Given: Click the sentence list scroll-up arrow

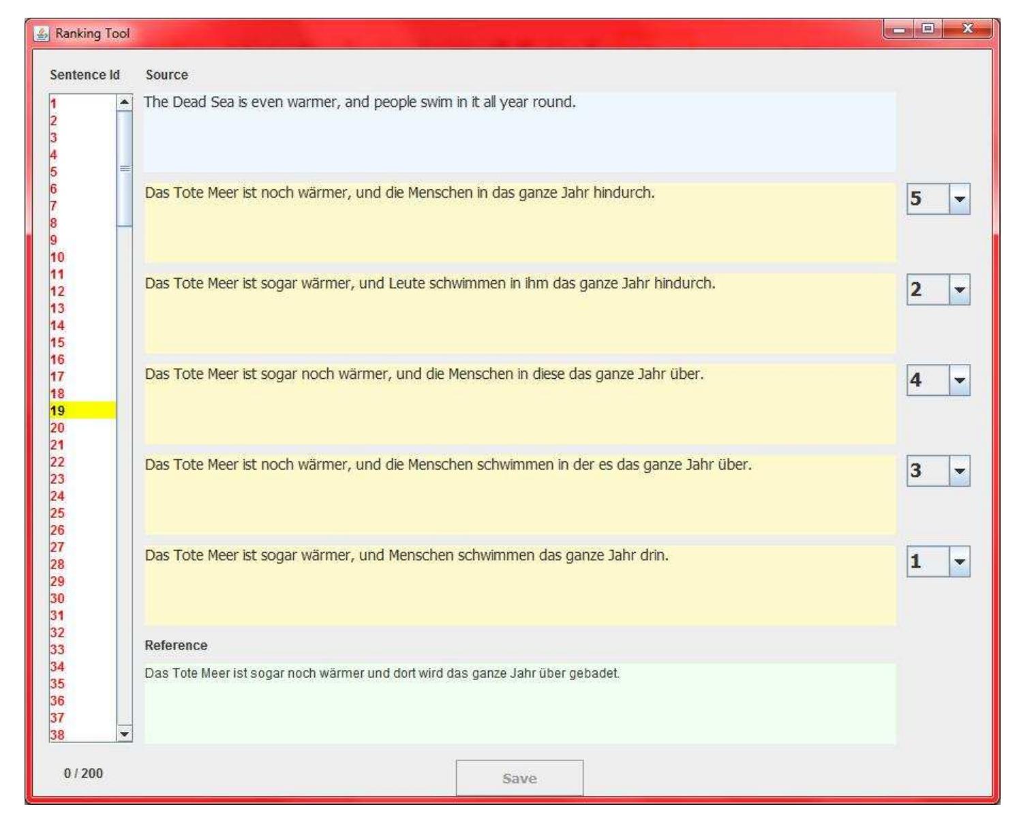Looking at the screenshot, I should point(125,102).
